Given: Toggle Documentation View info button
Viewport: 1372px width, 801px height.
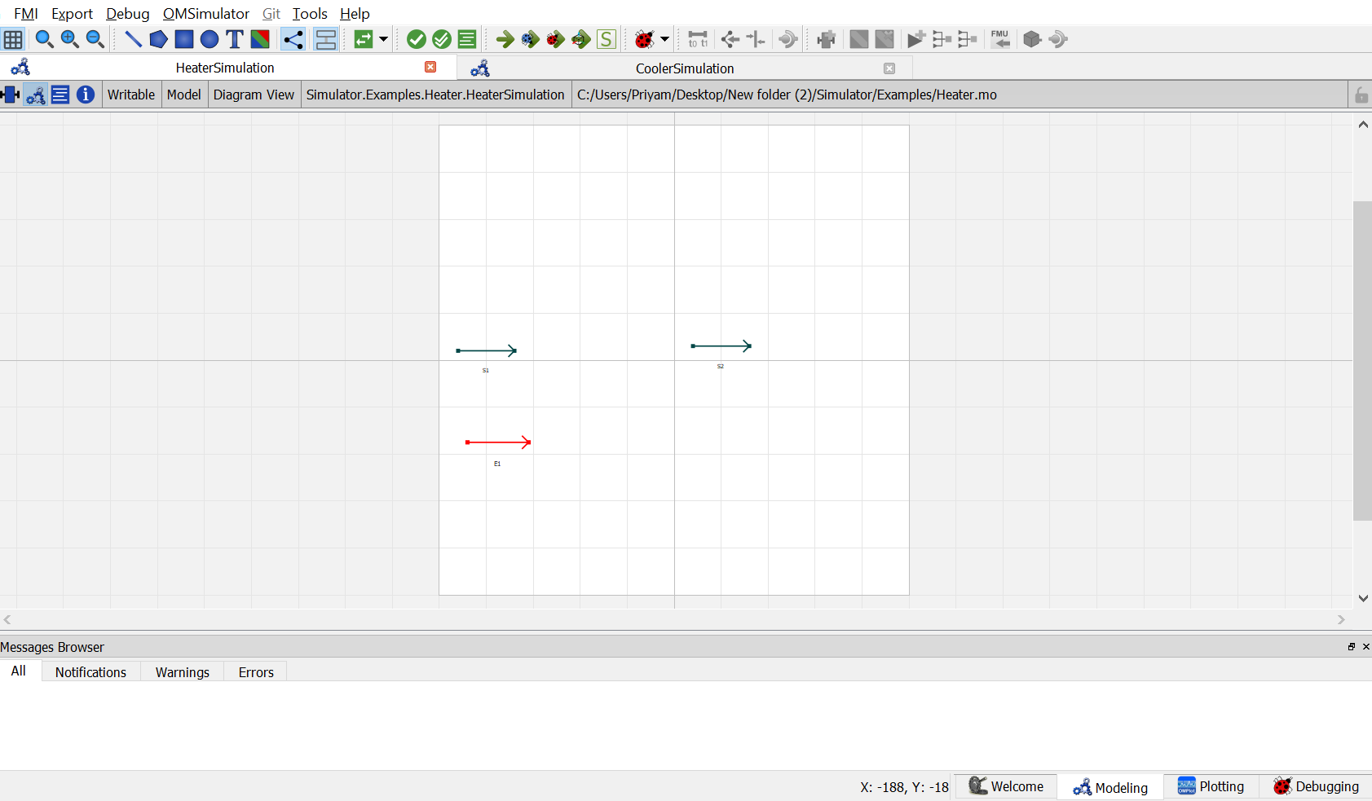Looking at the screenshot, I should pos(86,95).
